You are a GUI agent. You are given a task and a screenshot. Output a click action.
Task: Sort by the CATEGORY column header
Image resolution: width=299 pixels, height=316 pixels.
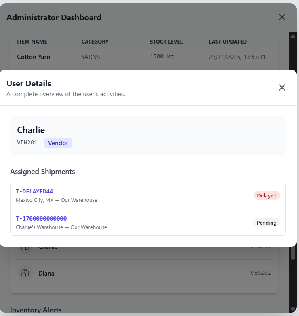[95, 42]
